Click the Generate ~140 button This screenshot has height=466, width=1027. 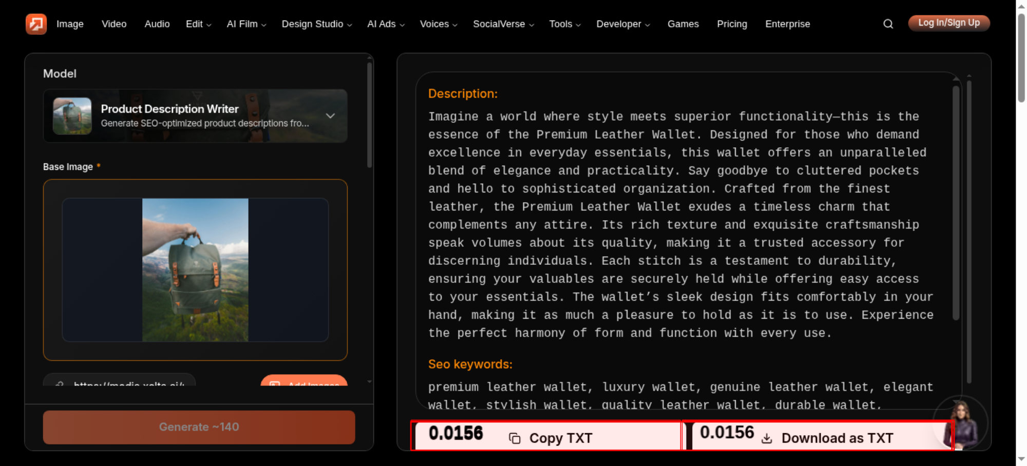[x=199, y=427]
